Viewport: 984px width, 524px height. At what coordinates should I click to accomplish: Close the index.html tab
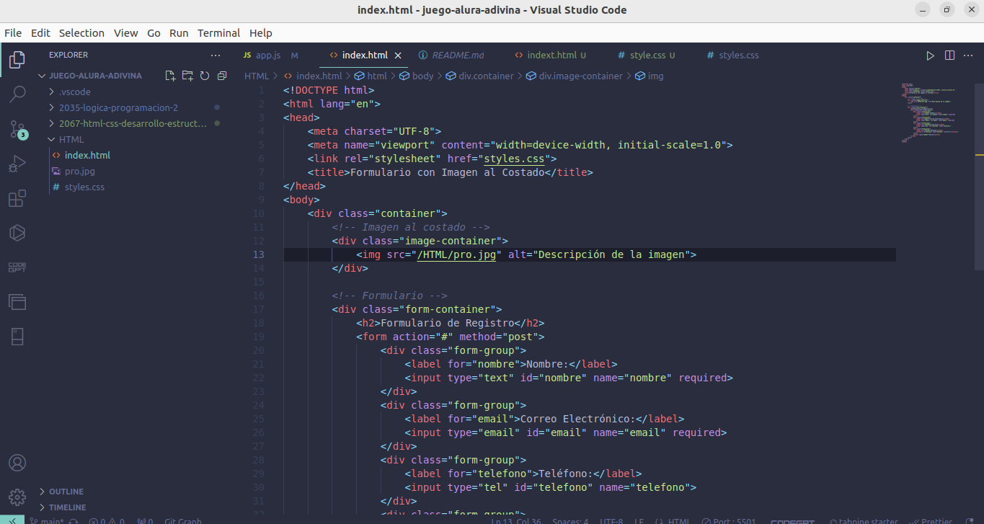point(398,55)
